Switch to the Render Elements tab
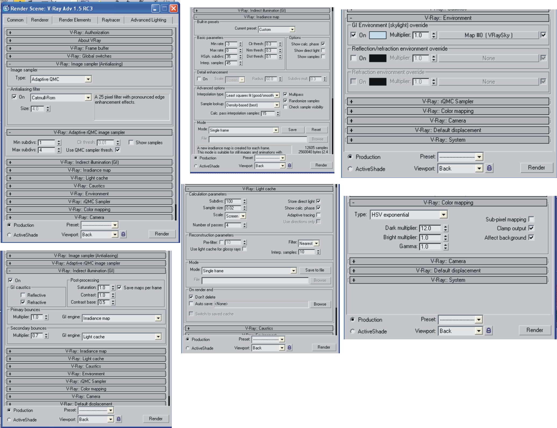The height and width of the screenshot is (428, 557). pos(75,20)
